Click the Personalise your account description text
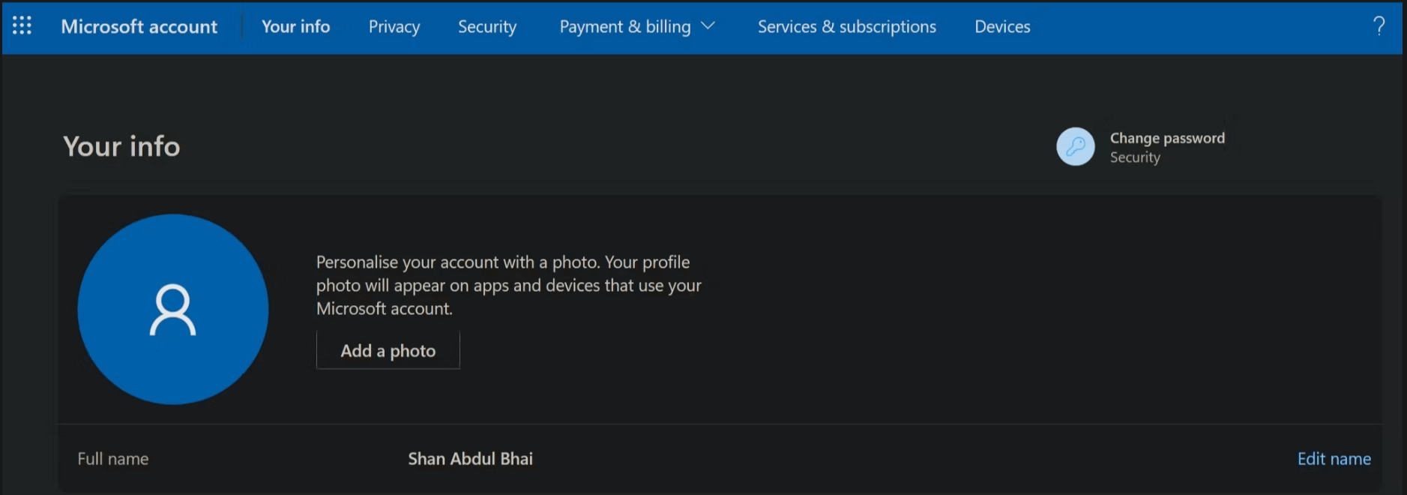The width and height of the screenshot is (1407, 495). click(508, 285)
